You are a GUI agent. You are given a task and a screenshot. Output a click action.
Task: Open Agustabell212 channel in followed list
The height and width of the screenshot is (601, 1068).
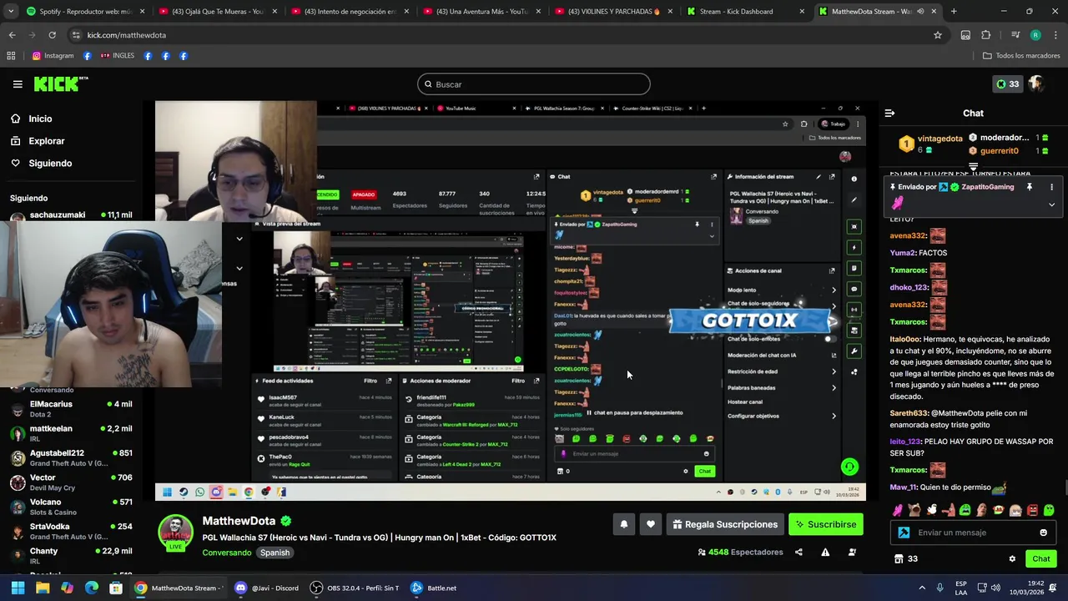tap(71, 457)
